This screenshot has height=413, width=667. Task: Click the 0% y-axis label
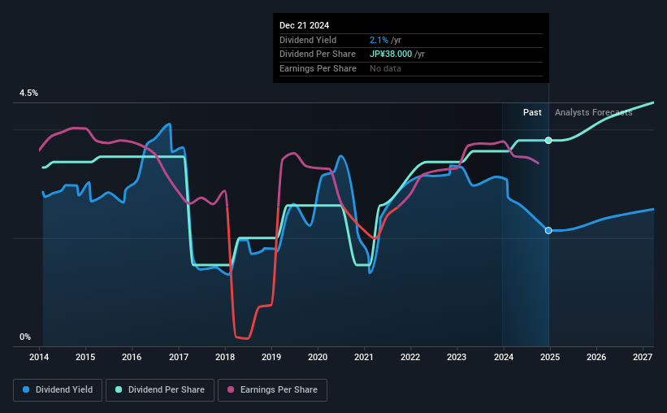point(25,337)
